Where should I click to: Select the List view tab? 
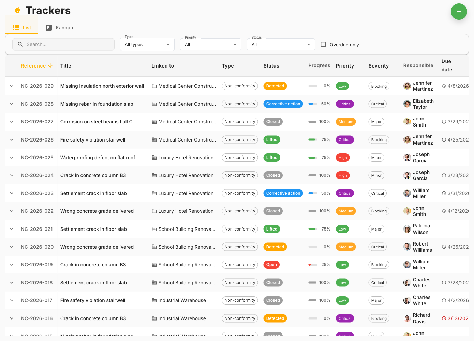click(x=22, y=28)
